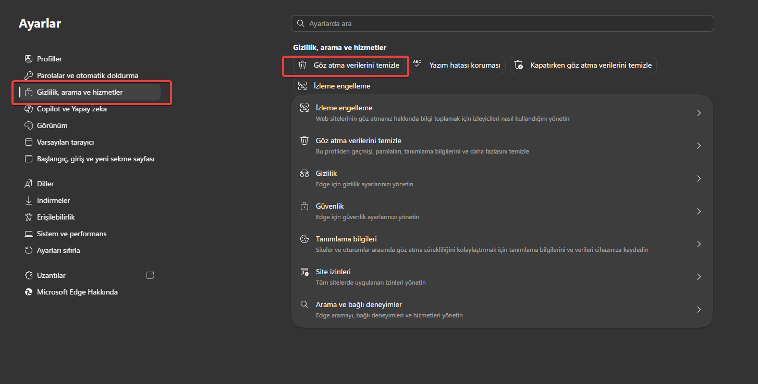Click the Site izinleri icon
The image size is (758, 384).
[304, 272]
